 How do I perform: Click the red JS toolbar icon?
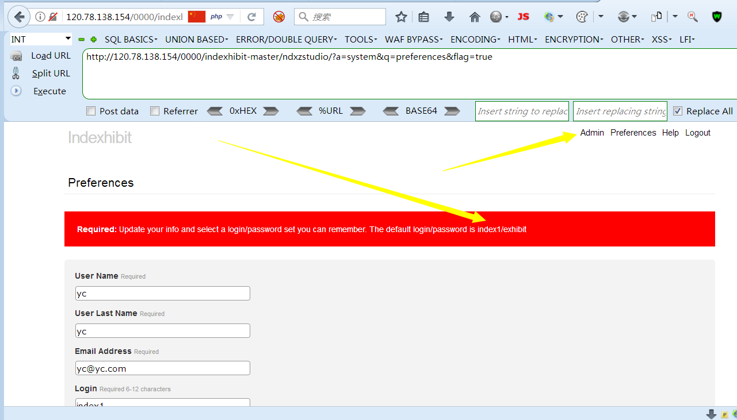coord(523,17)
